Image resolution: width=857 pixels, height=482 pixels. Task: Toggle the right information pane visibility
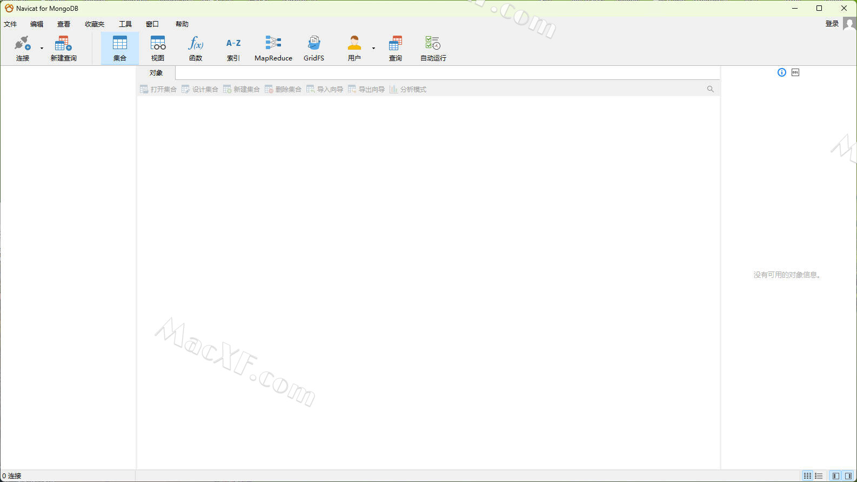[x=848, y=476]
